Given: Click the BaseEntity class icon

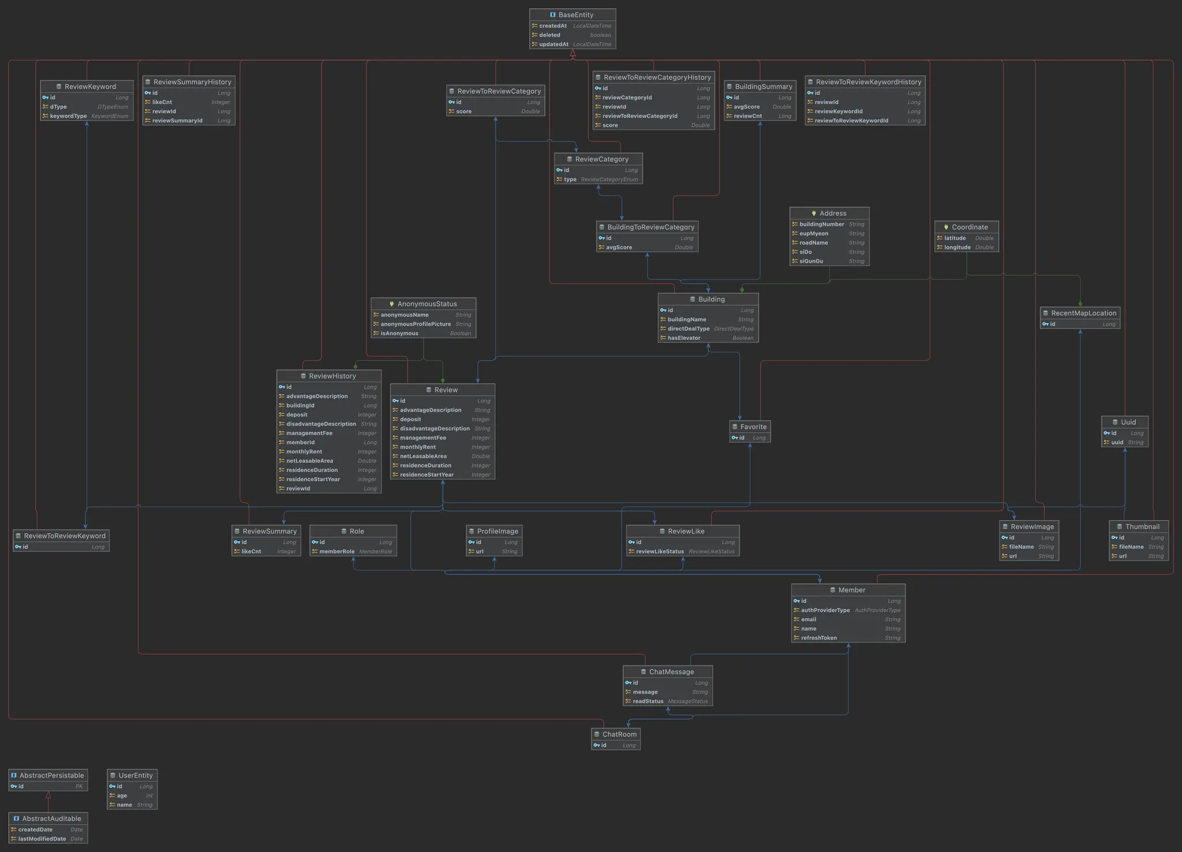Looking at the screenshot, I should [x=552, y=15].
